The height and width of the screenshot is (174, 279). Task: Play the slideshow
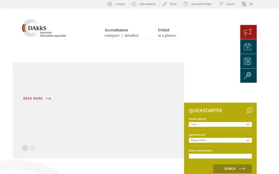pyautogui.click(x=25, y=148)
